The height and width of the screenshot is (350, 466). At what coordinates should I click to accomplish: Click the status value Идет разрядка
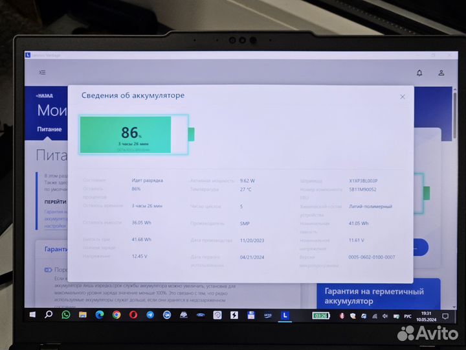[147, 180]
